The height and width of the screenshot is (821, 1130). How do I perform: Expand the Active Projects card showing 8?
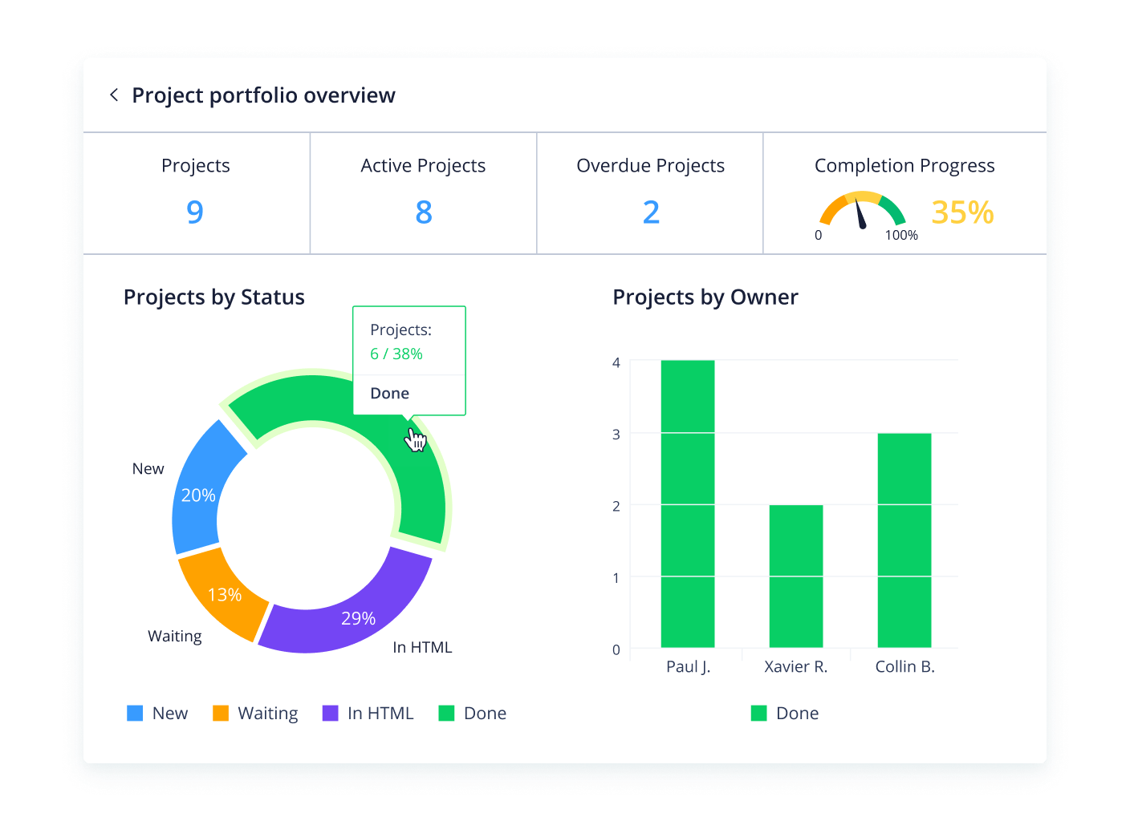point(423,192)
